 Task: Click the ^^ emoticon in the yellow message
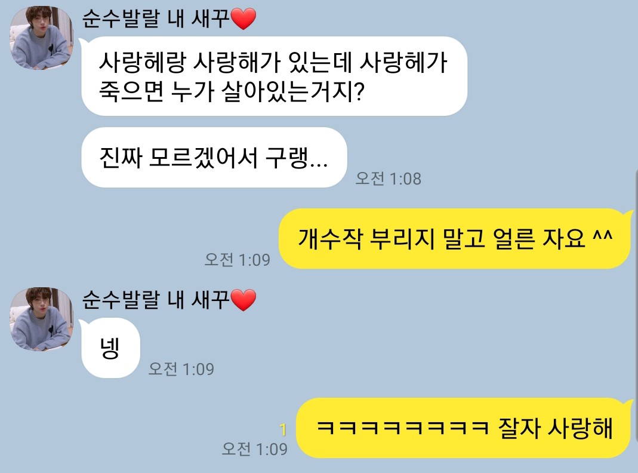click(602, 236)
